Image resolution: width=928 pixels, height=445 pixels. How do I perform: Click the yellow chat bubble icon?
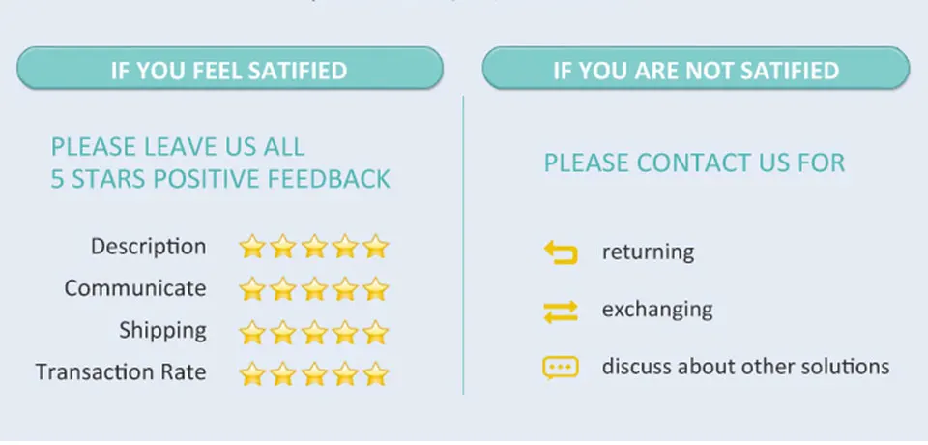click(x=560, y=368)
